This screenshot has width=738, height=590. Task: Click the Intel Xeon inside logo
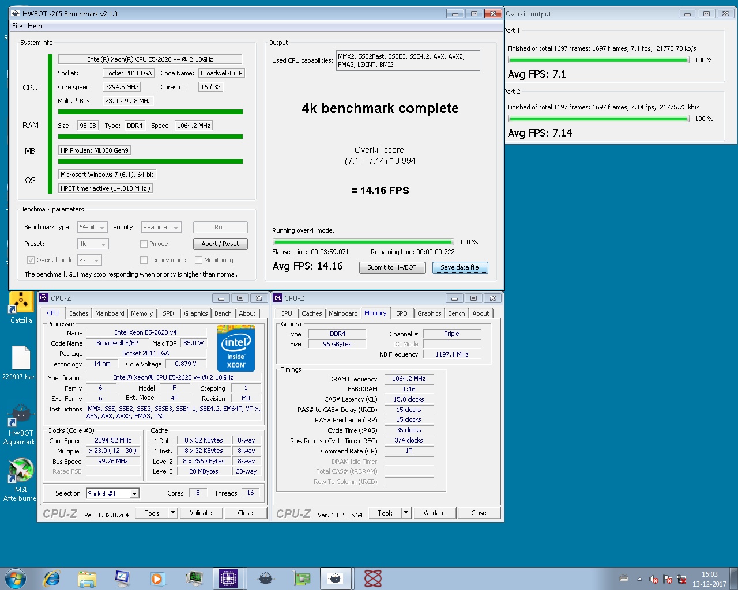click(x=236, y=348)
